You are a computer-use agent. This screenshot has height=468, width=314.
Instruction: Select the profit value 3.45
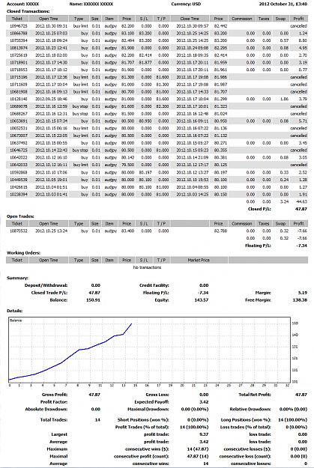pos(303,143)
